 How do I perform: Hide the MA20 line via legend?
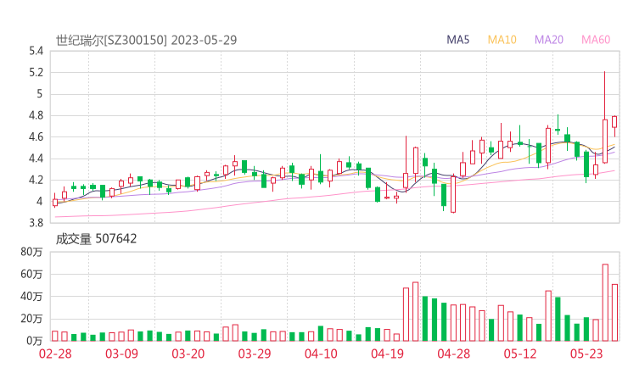pyautogui.click(x=549, y=40)
